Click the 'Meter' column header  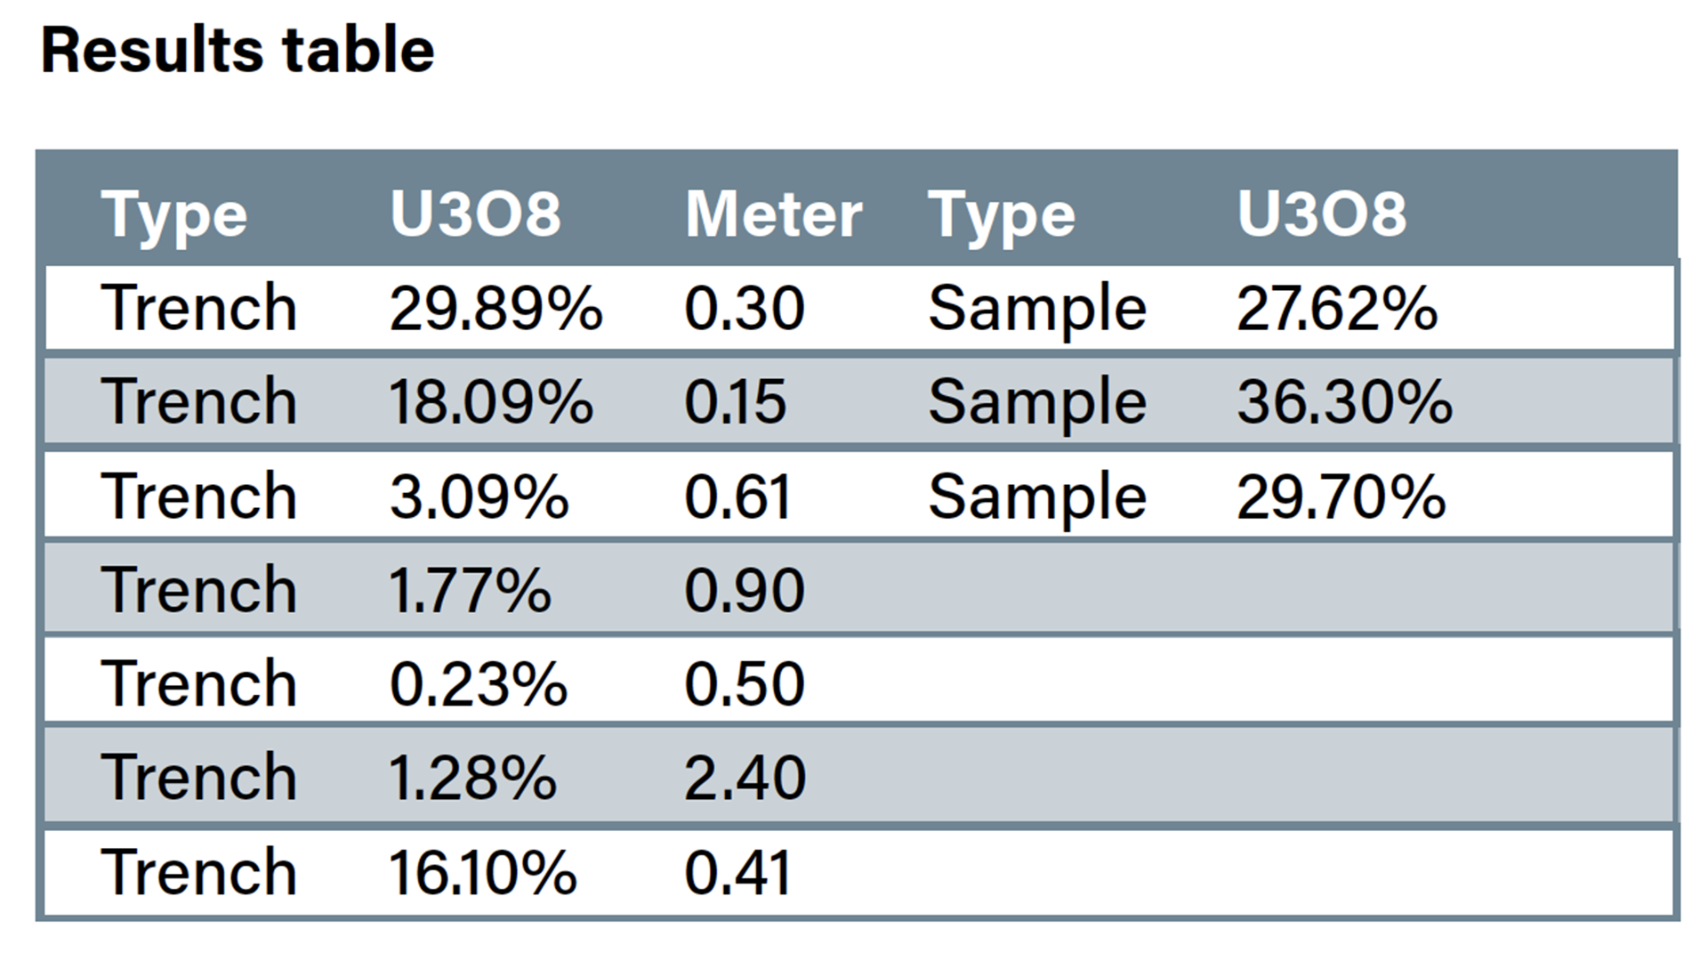coord(773,214)
